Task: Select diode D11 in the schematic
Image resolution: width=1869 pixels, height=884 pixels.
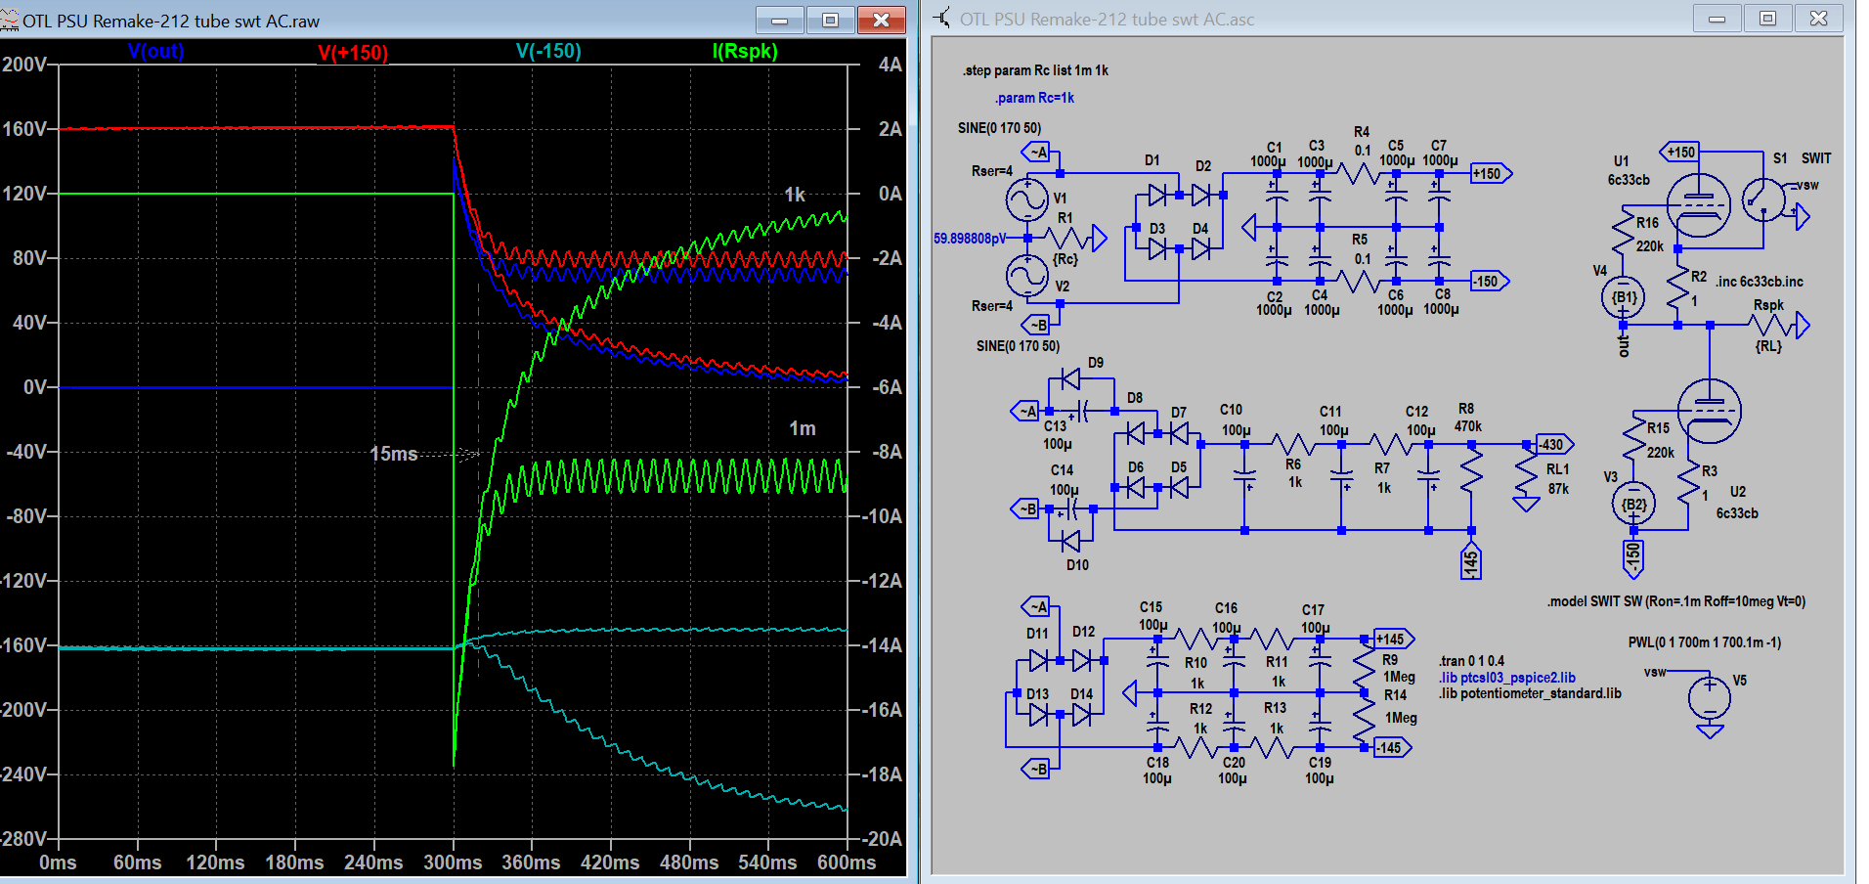Action: (1038, 661)
